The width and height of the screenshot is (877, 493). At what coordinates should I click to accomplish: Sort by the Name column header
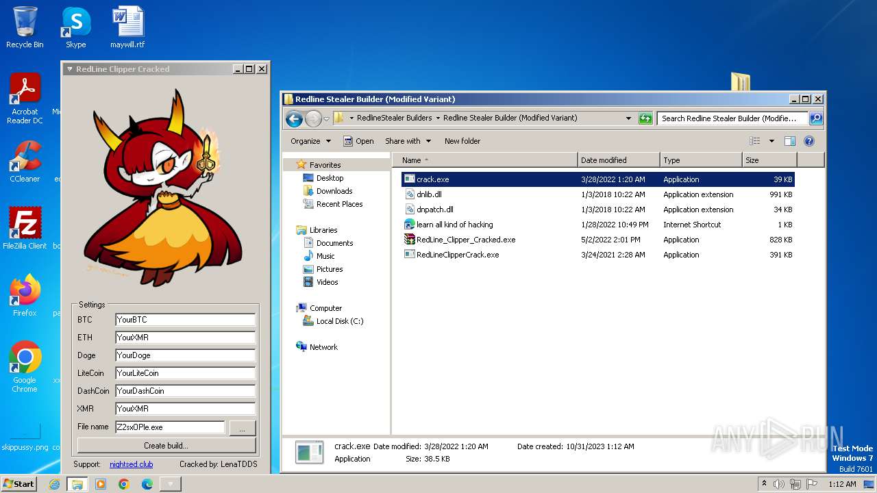point(485,160)
